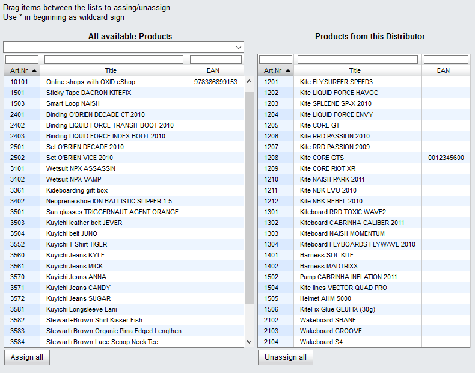The height and width of the screenshot is (373, 475).
Task: Select row Kite LIQUID FORCE ENVY
Action: pyautogui.click(x=364, y=114)
